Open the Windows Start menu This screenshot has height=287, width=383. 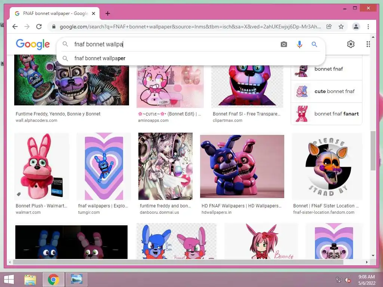point(9,280)
